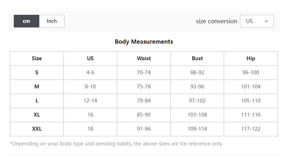Screen dimensions: 289x156
Task: Switch units to Inch
Action: pyautogui.click(x=52, y=21)
